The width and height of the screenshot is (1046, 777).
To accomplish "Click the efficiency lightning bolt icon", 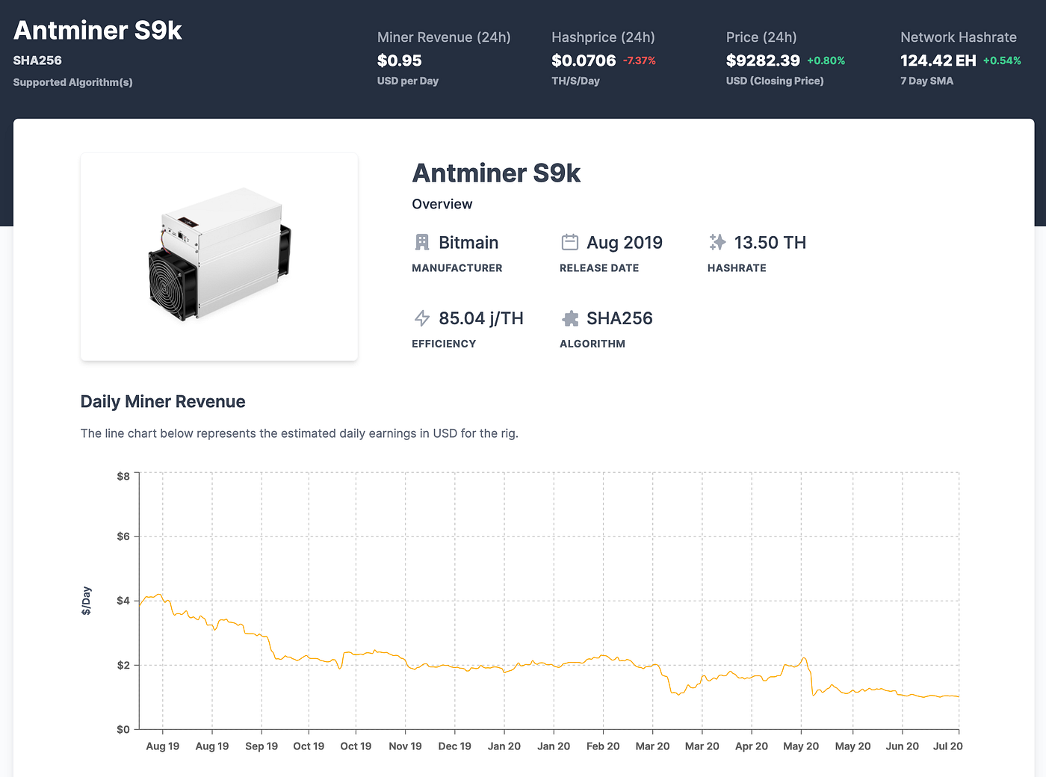I will pos(422,318).
